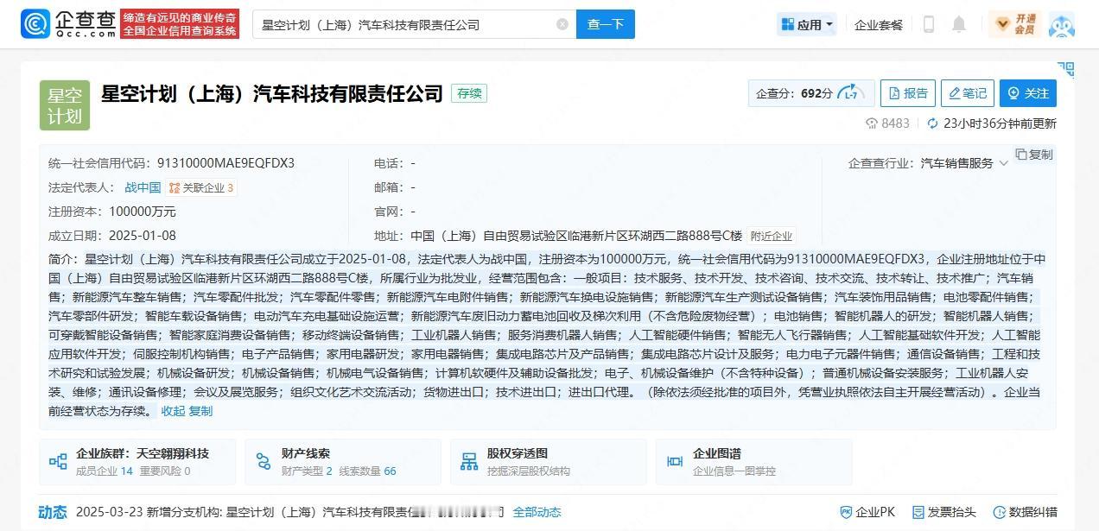
Task: Open notifications bell icon
Action: point(959,24)
